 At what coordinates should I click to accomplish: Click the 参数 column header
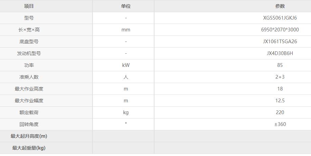point(280,6)
